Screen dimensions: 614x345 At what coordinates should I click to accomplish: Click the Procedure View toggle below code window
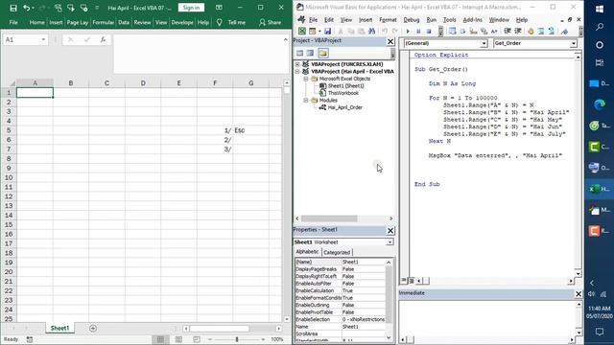[x=404, y=281]
